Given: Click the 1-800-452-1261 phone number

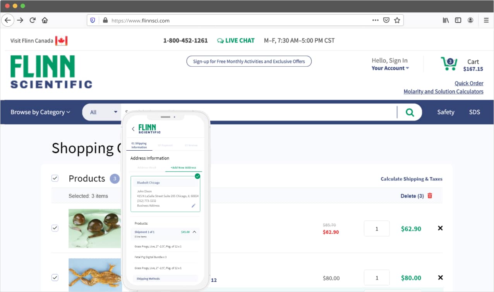Looking at the screenshot, I should tap(185, 40).
